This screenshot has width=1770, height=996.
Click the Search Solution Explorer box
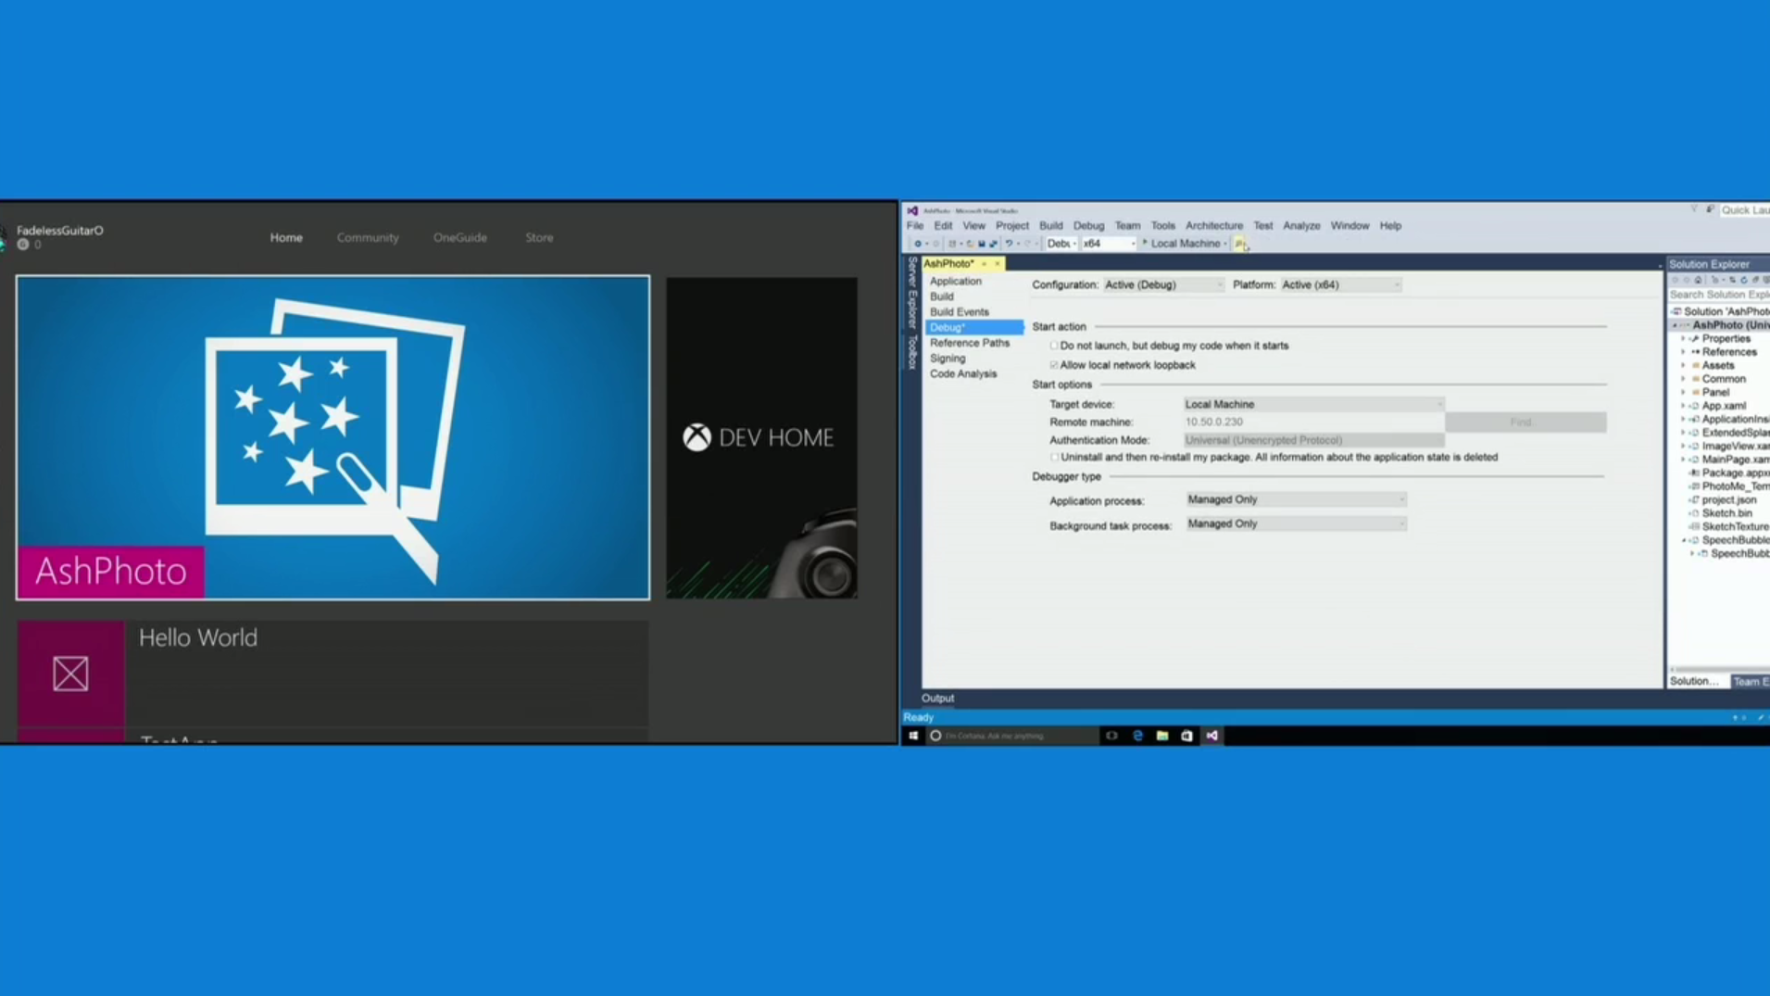coord(1719,295)
